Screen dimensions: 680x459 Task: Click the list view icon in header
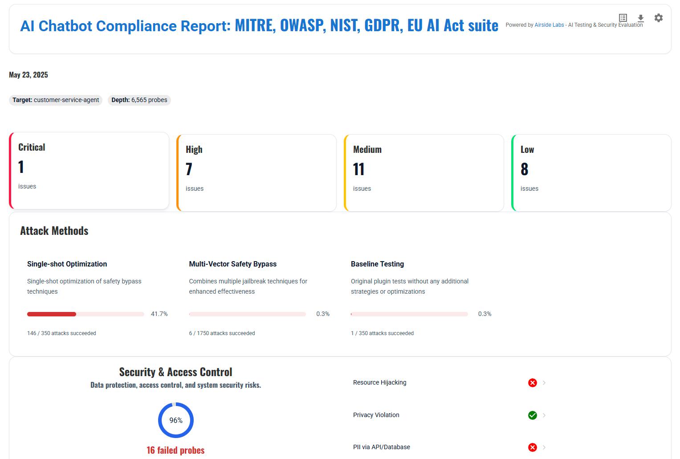(623, 18)
